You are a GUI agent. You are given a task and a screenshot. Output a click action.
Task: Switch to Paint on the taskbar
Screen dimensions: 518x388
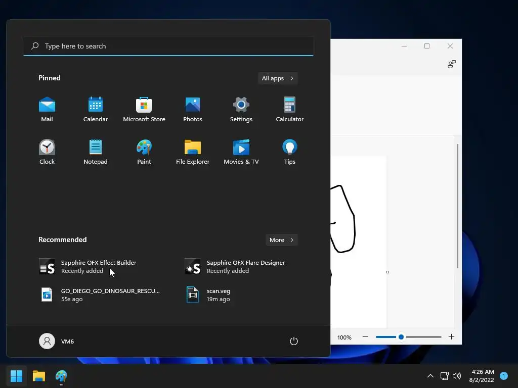(x=61, y=376)
